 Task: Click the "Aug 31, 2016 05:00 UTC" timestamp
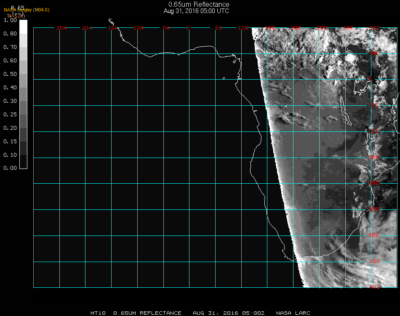coord(196,11)
